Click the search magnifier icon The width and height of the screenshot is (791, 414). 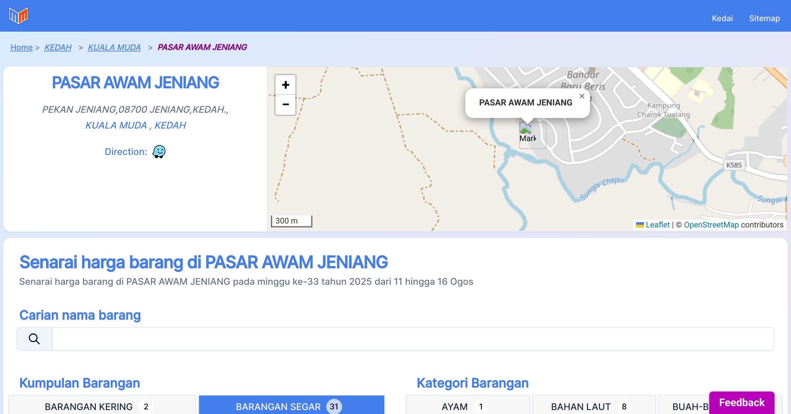pos(34,339)
